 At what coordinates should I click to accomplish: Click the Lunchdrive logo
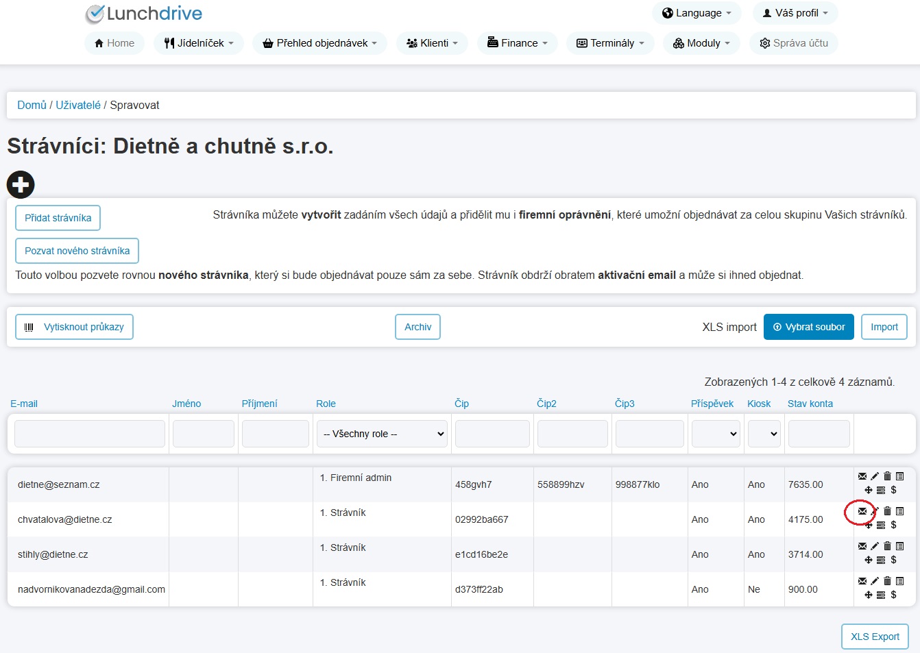tap(143, 14)
